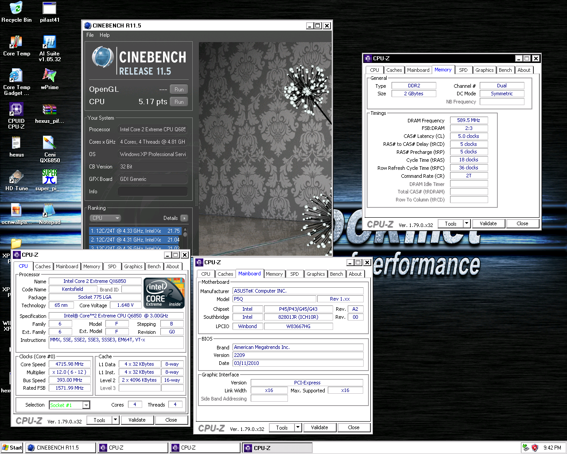567x454 pixels.
Task: Click the Core Speed 4715.98 MHz value
Action: coord(70,364)
